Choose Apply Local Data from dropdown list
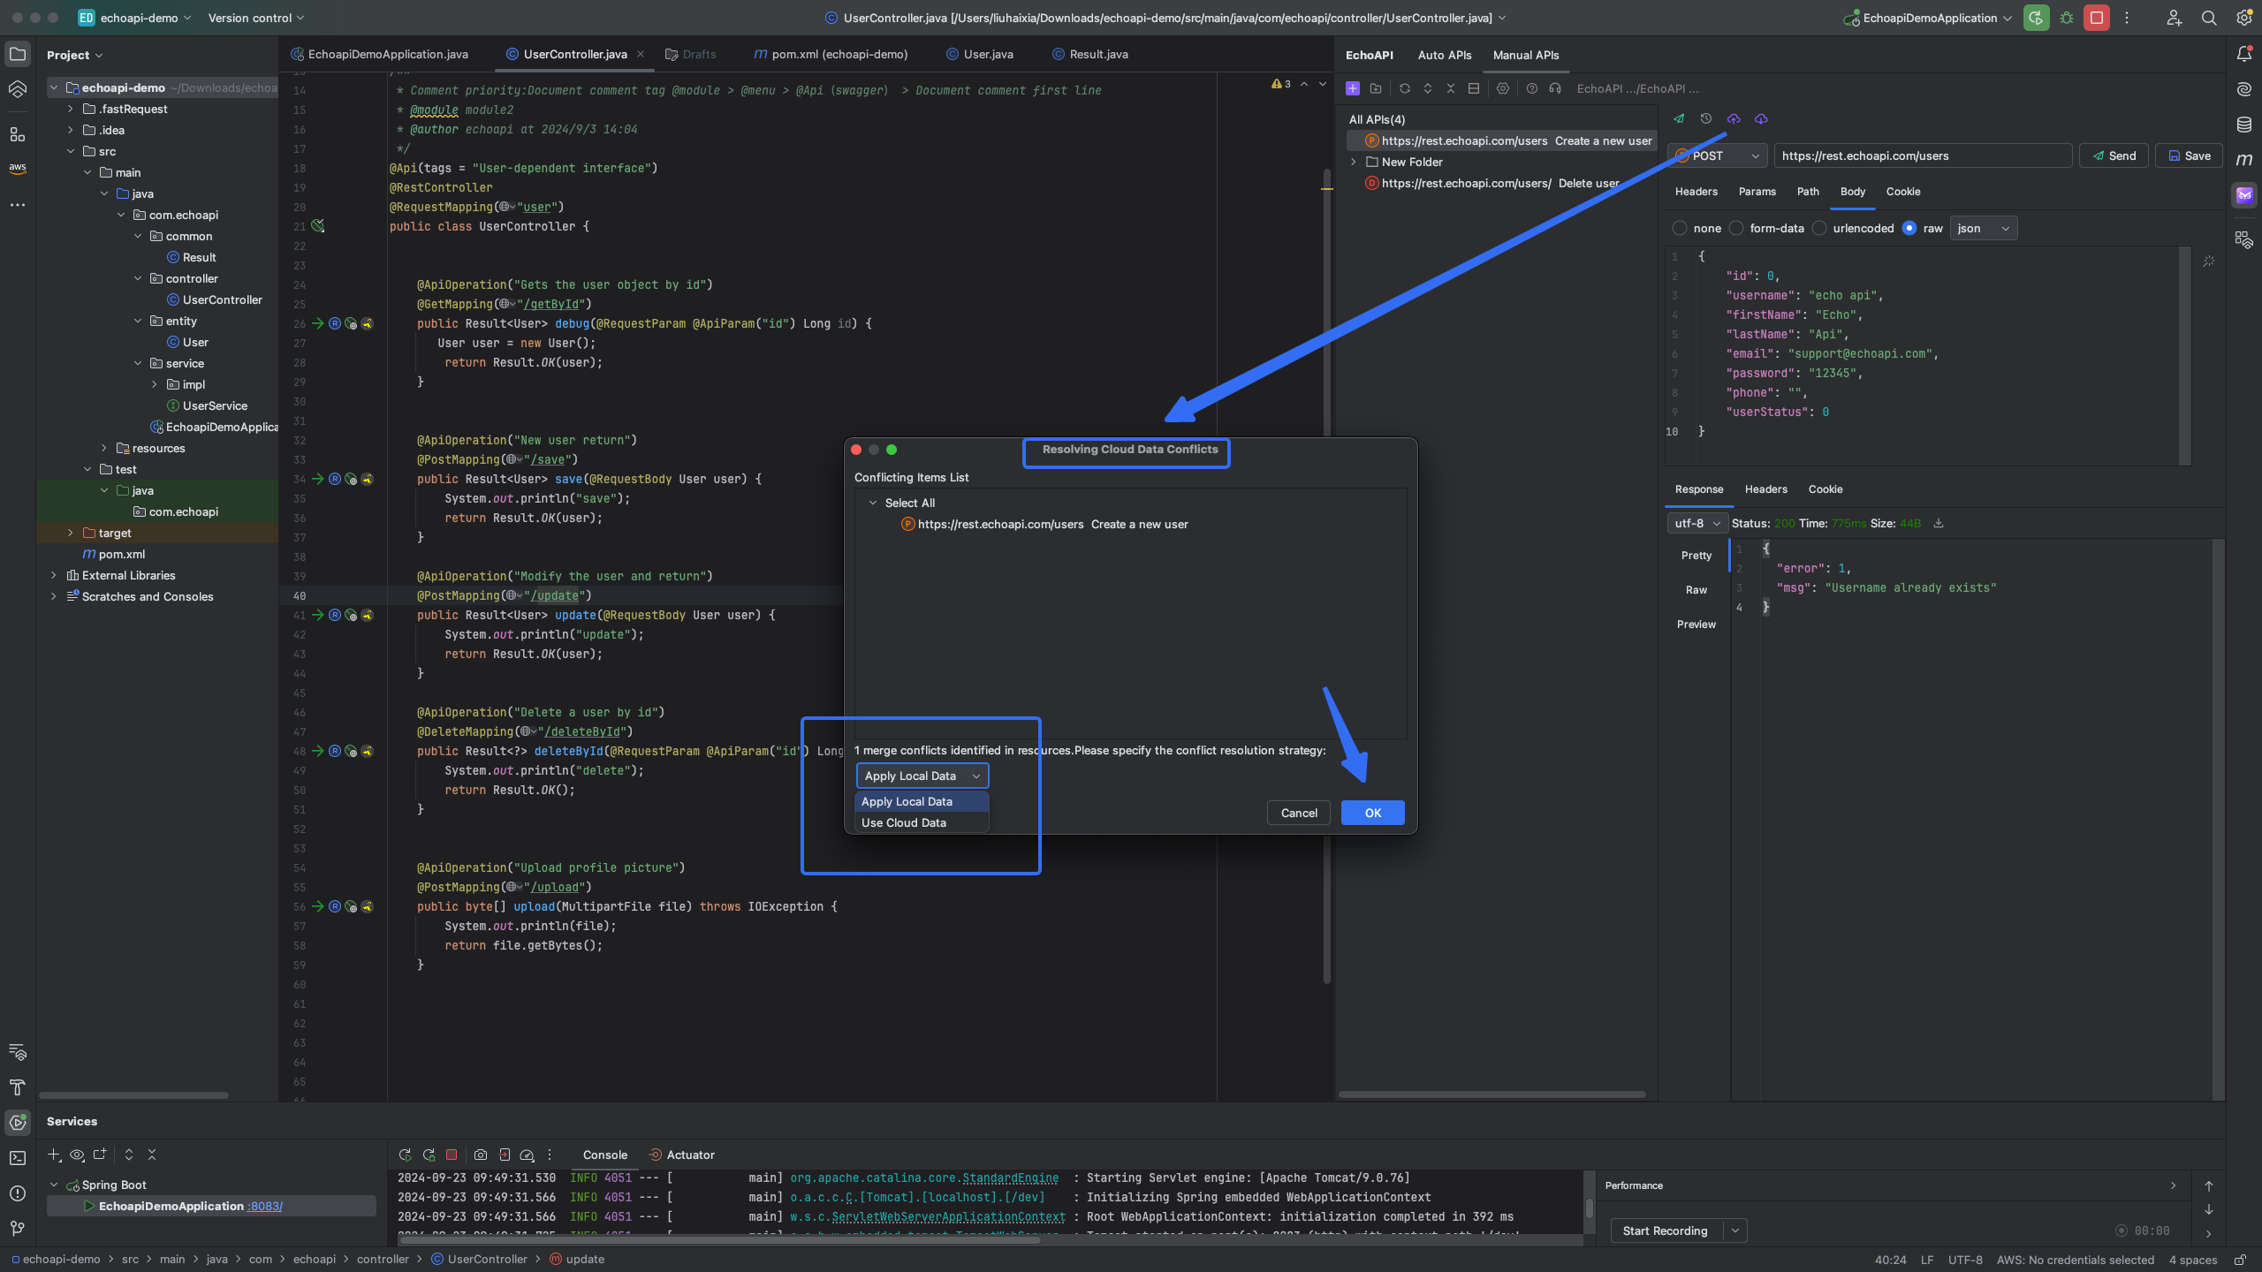The width and height of the screenshot is (2262, 1272). point(922,801)
